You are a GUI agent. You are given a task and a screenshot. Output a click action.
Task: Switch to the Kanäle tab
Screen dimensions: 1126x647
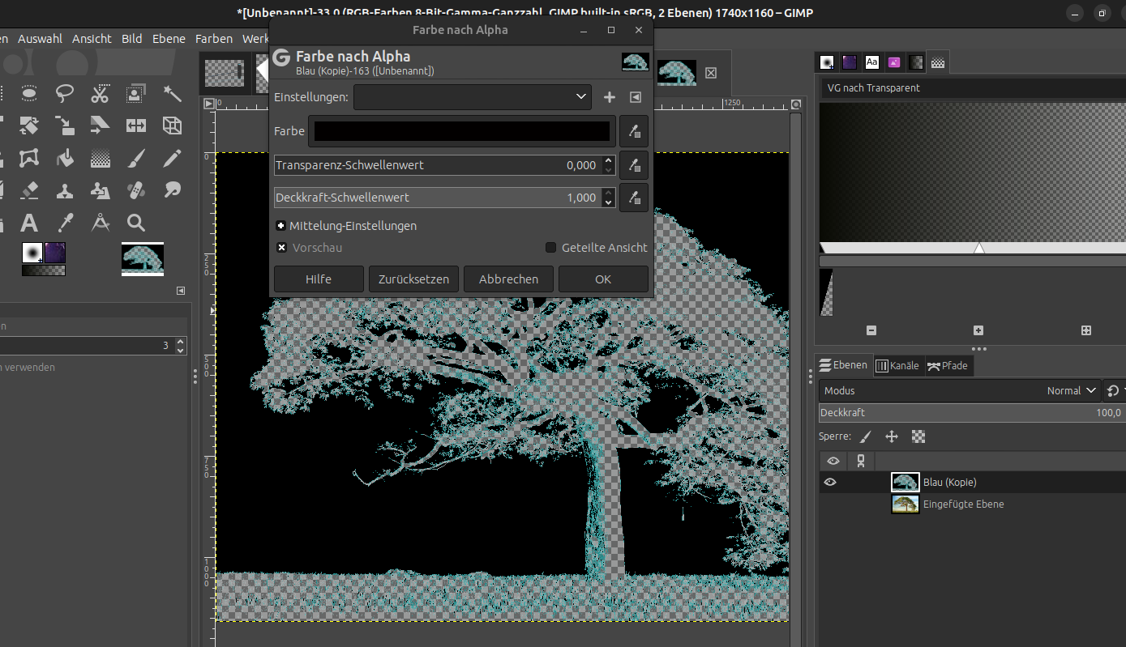pyautogui.click(x=897, y=365)
